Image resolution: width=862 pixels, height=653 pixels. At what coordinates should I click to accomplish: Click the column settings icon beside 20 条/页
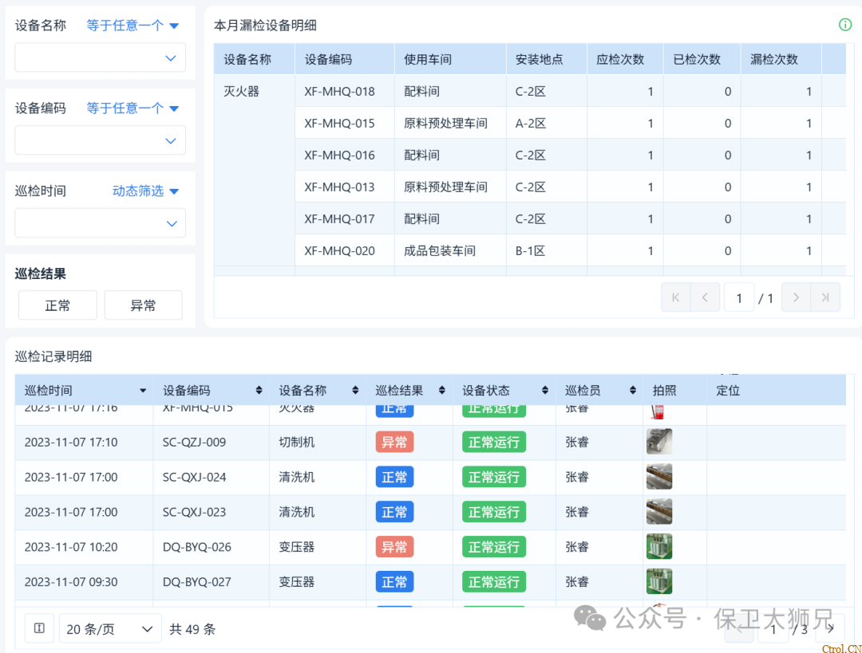click(39, 627)
